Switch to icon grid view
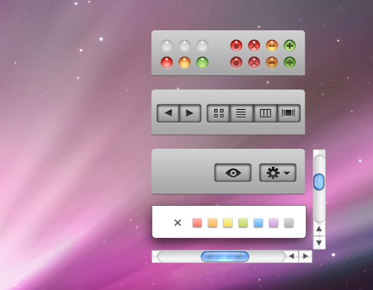 [x=219, y=113]
